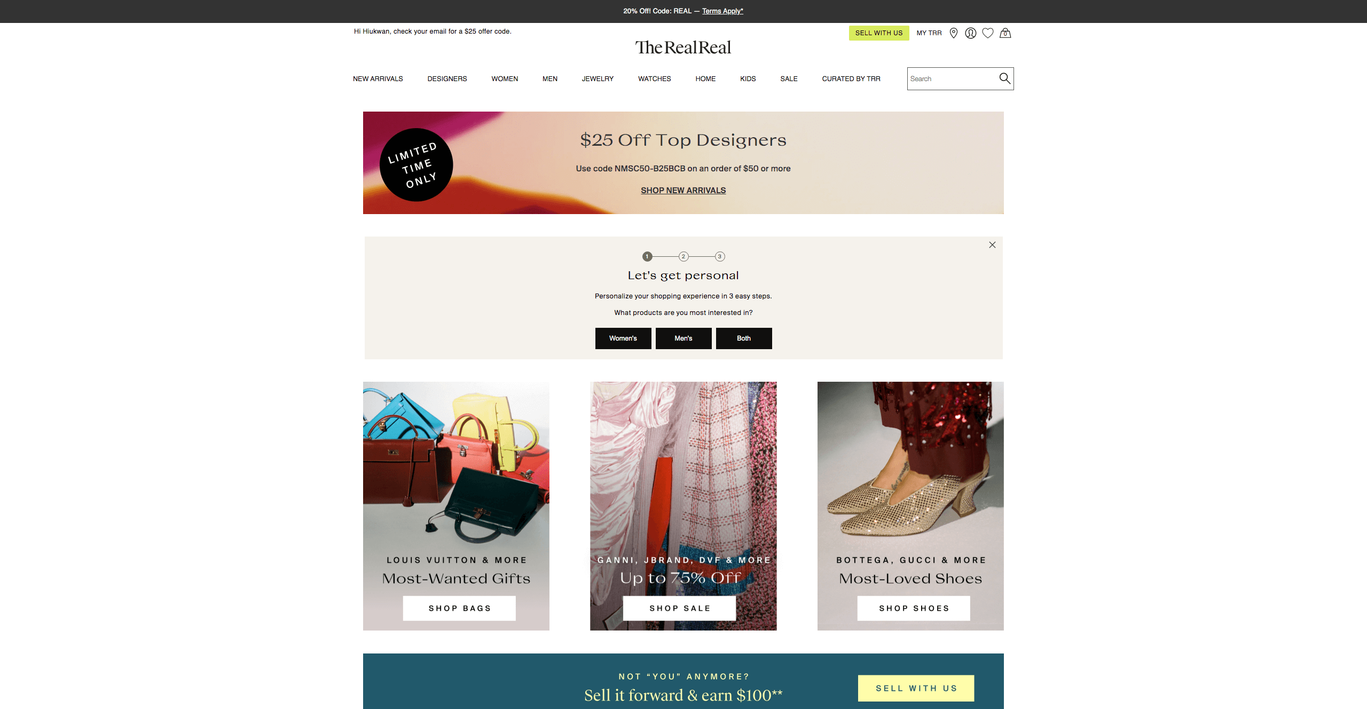
Task: Open the Jewelry navigation menu
Action: pyautogui.click(x=598, y=79)
